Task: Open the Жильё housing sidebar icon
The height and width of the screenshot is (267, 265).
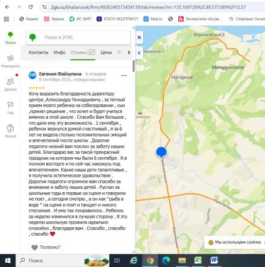Action: [10, 131]
